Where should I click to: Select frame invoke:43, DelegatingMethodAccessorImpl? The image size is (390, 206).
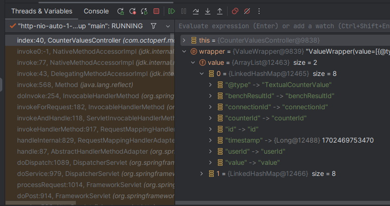pyautogui.click(x=90, y=74)
